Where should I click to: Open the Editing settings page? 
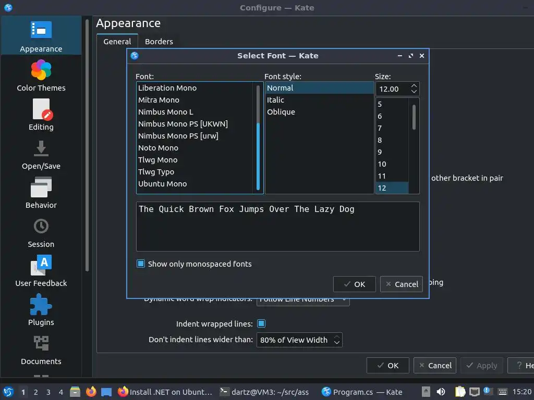(41, 115)
